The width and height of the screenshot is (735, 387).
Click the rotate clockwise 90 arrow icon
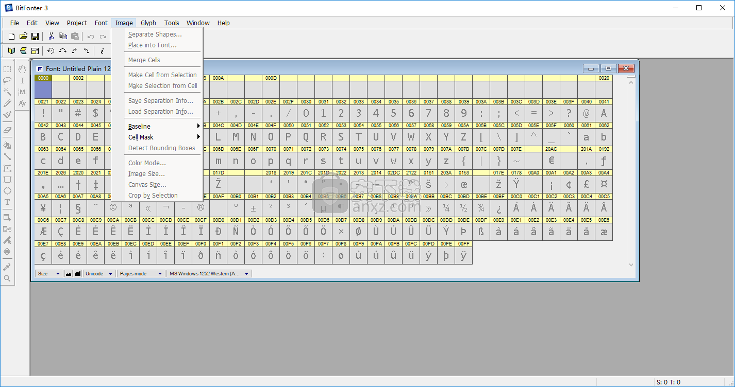pyautogui.click(x=75, y=51)
